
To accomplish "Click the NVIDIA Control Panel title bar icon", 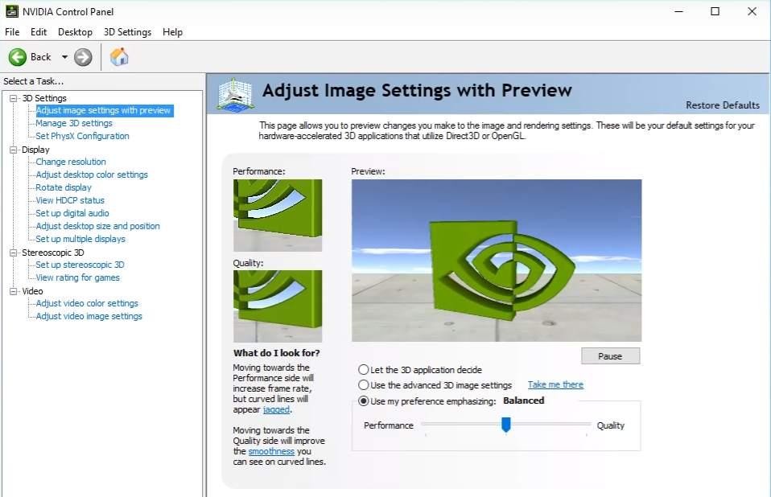I will pos(12,10).
